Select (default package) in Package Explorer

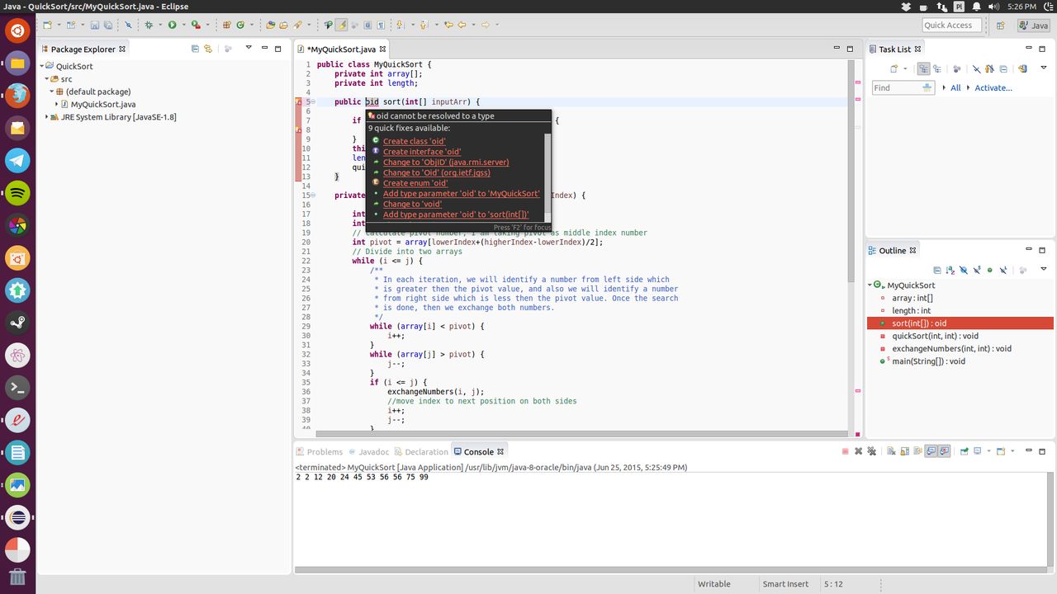pos(98,92)
